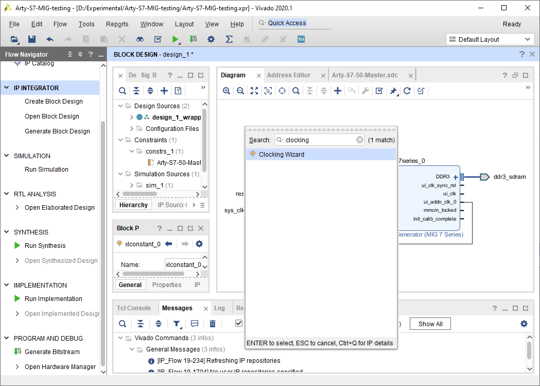Click Create Block Design link

point(54,102)
